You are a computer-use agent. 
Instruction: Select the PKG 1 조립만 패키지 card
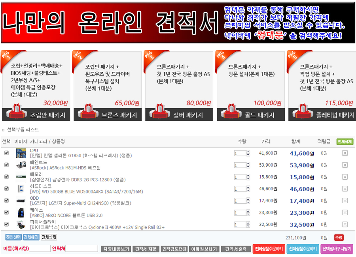pos(36,86)
